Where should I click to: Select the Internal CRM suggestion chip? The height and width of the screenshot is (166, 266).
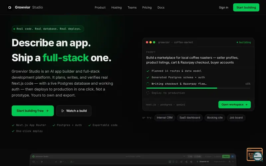click(165, 118)
